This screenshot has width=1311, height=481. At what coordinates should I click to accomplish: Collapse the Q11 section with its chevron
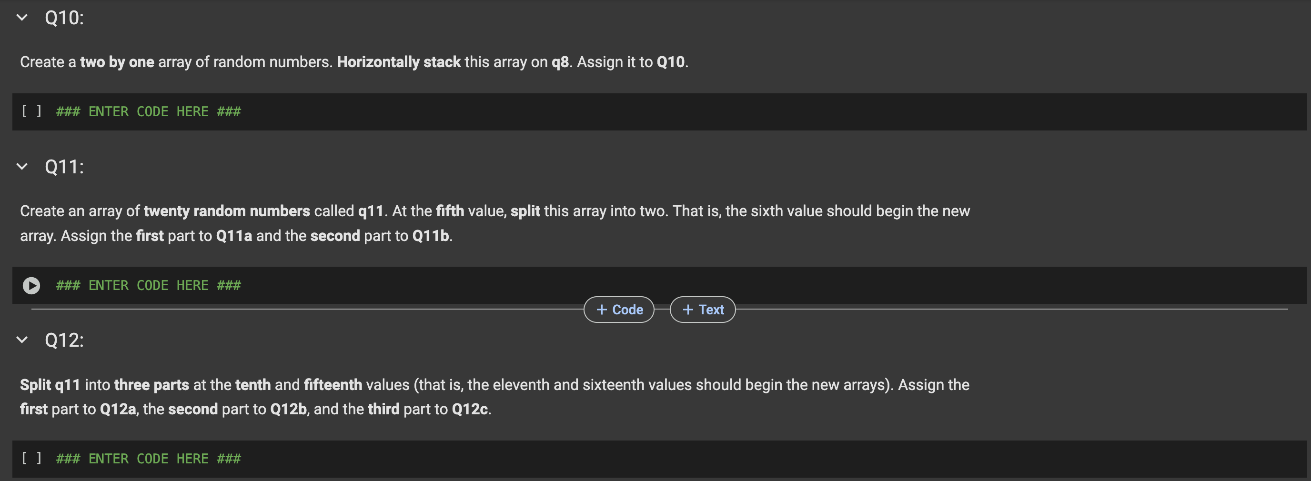pos(21,166)
